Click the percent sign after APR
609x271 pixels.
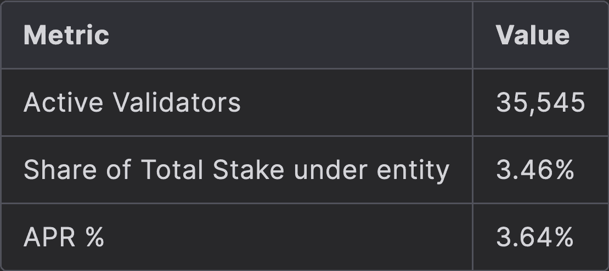click(x=94, y=238)
